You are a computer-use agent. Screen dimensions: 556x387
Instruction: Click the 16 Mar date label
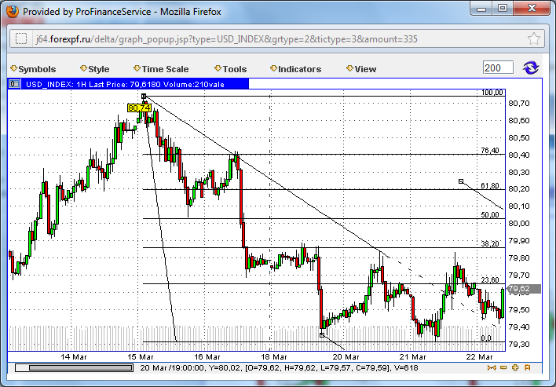[207, 356]
